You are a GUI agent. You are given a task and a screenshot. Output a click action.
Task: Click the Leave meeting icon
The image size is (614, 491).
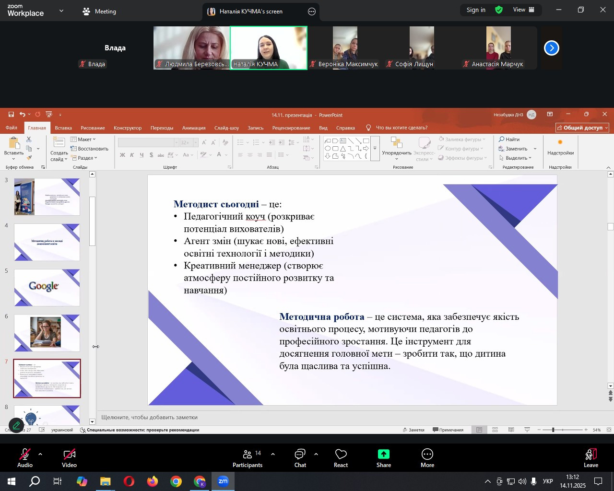[x=590, y=458]
